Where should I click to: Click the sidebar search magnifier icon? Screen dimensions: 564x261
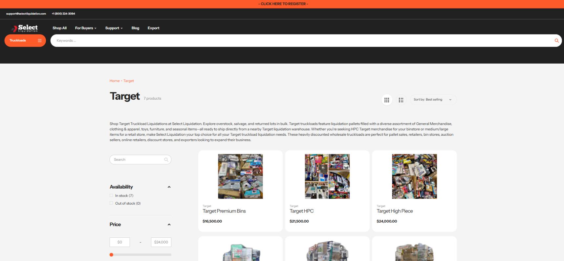click(166, 160)
